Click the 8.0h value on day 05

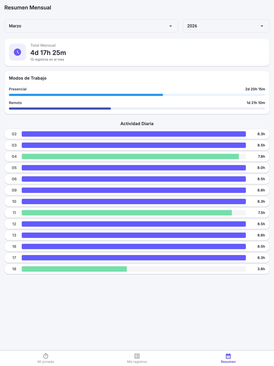261,168
